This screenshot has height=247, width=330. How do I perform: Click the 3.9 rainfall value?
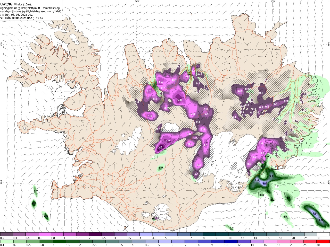click(x=271, y=176)
